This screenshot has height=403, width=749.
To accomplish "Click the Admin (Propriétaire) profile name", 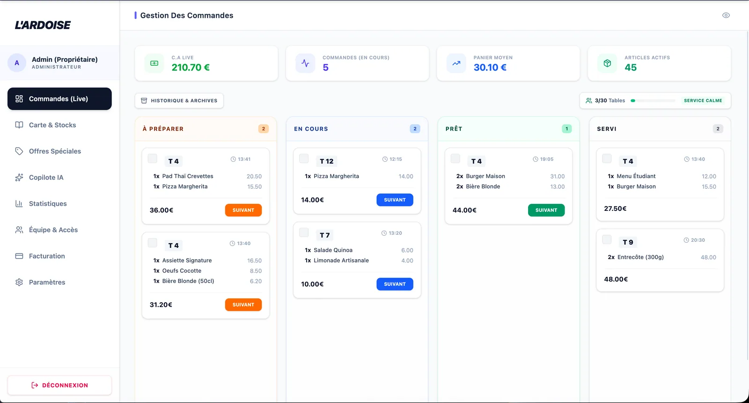I will [x=65, y=60].
